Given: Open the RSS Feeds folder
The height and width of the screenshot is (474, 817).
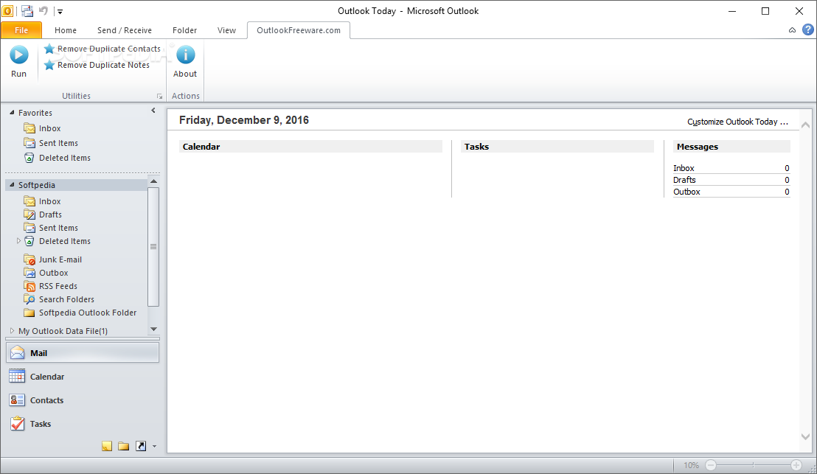Looking at the screenshot, I should (50, 286).
